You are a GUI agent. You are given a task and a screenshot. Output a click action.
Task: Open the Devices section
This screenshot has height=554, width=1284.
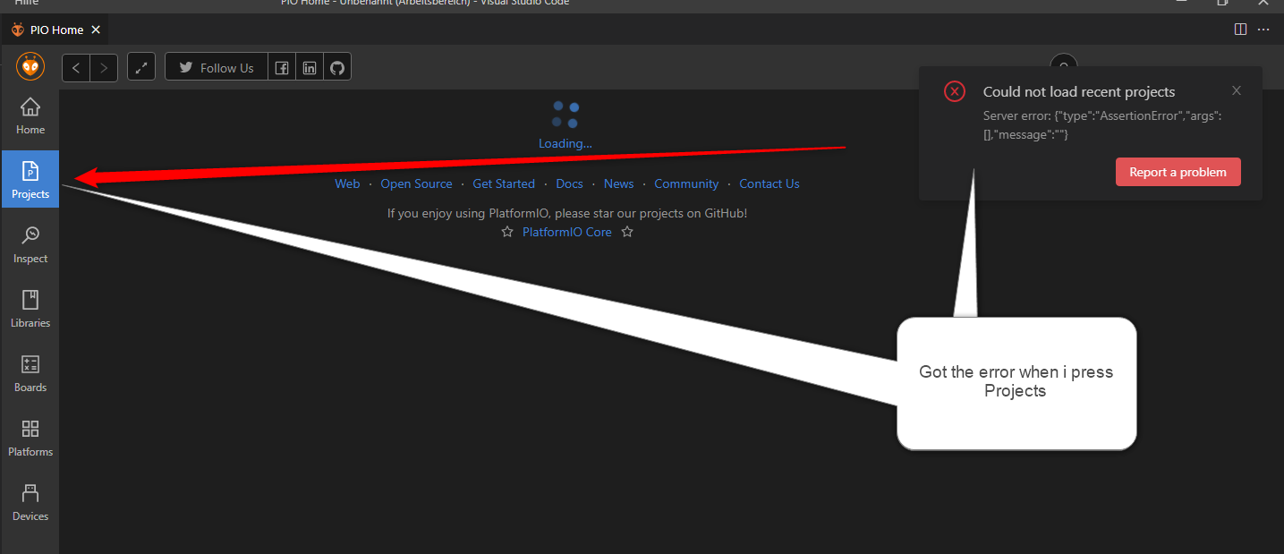pos(30,502)
